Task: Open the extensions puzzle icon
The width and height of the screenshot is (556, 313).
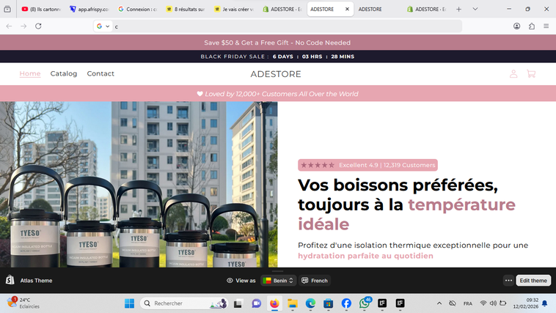Action: coord(532,26)
